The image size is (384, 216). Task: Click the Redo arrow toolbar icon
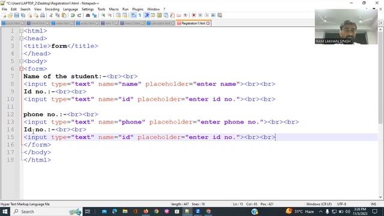tap(79, 15)
